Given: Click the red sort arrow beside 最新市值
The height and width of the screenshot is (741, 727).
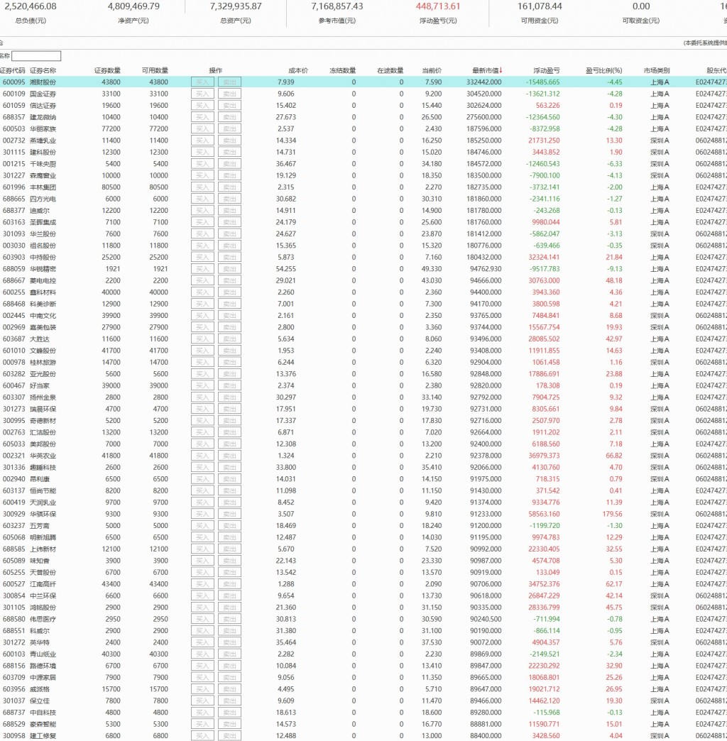Looking at the screenshot, I should coord(501,70).
